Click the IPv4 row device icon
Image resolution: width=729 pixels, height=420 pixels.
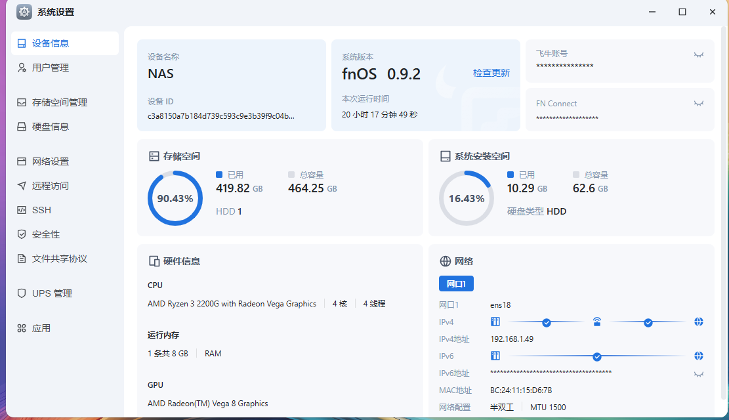495,322
